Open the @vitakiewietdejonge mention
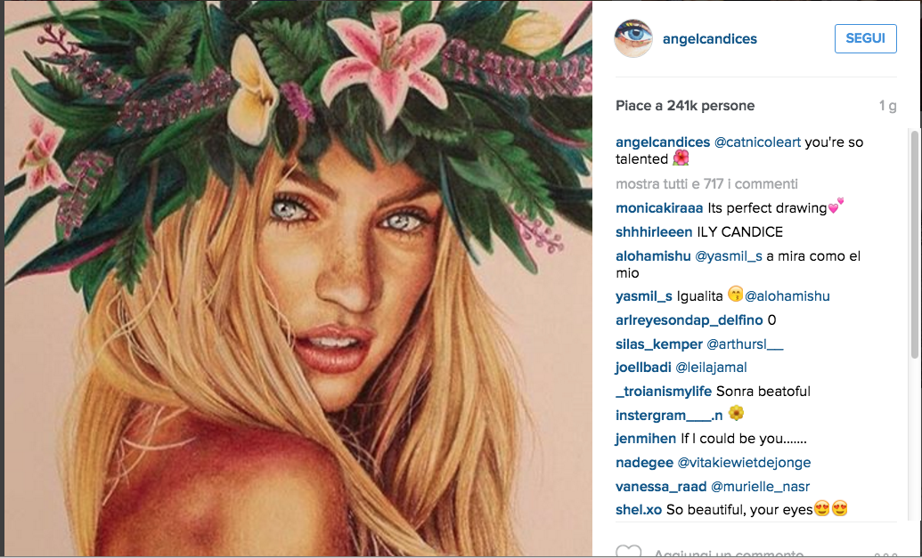 click(744, 462)
